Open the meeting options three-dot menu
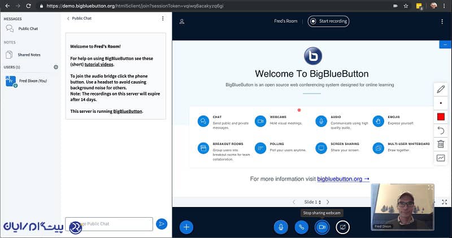The height and width of the screenshot is (238, 452). pos(442,21)
